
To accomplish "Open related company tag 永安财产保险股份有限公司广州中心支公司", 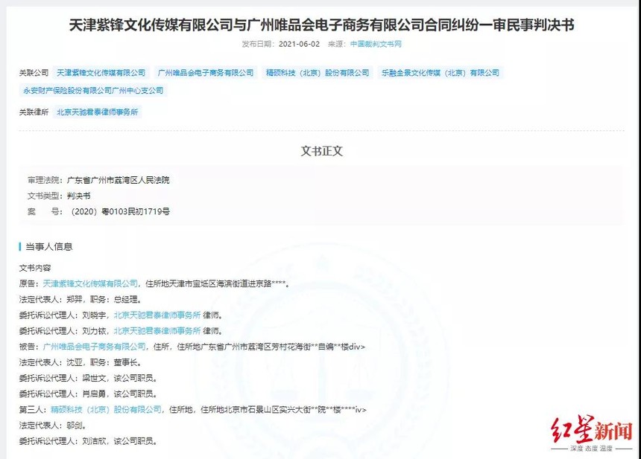I will click(x=93, y=91).
